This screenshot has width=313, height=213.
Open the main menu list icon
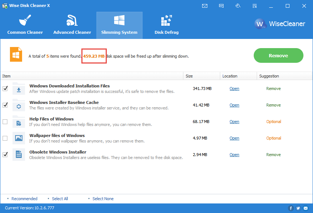coord(254,6)
